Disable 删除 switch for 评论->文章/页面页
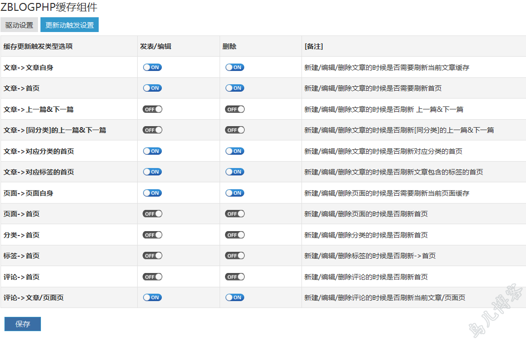The height and width of the screenshot is (341, 526). (235, 298)
